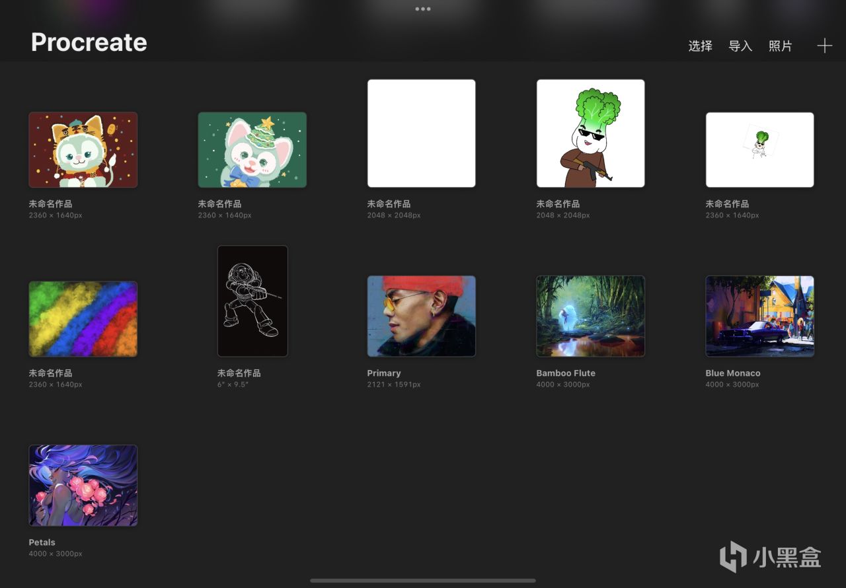The width and height of the screenshot is (846, 588).
Task: Click the size text under rainbow artwork
Action: [x=56, y=385]
